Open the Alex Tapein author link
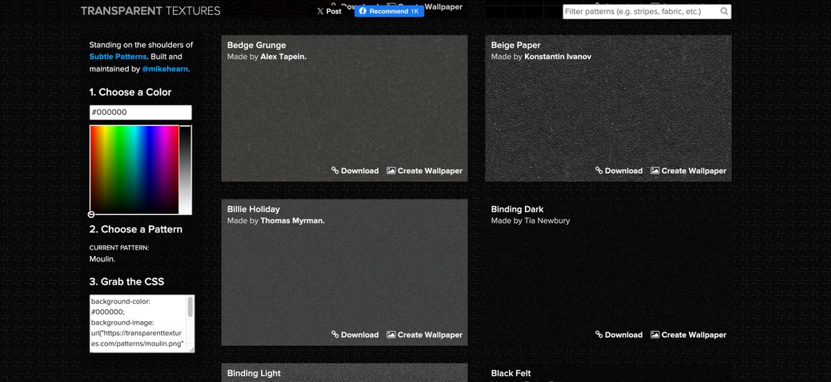This screenshot has height=382, width=831. pos(283,57)
